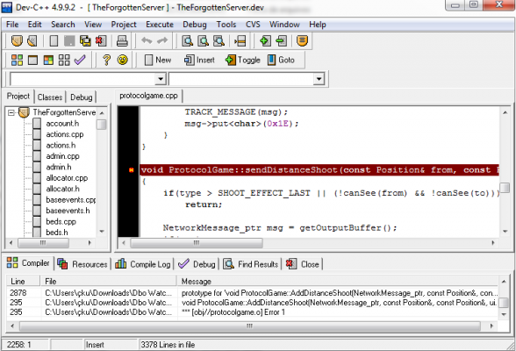Open the View menu
The height and width of the screenshot is (351, 516).
point(93,25)
